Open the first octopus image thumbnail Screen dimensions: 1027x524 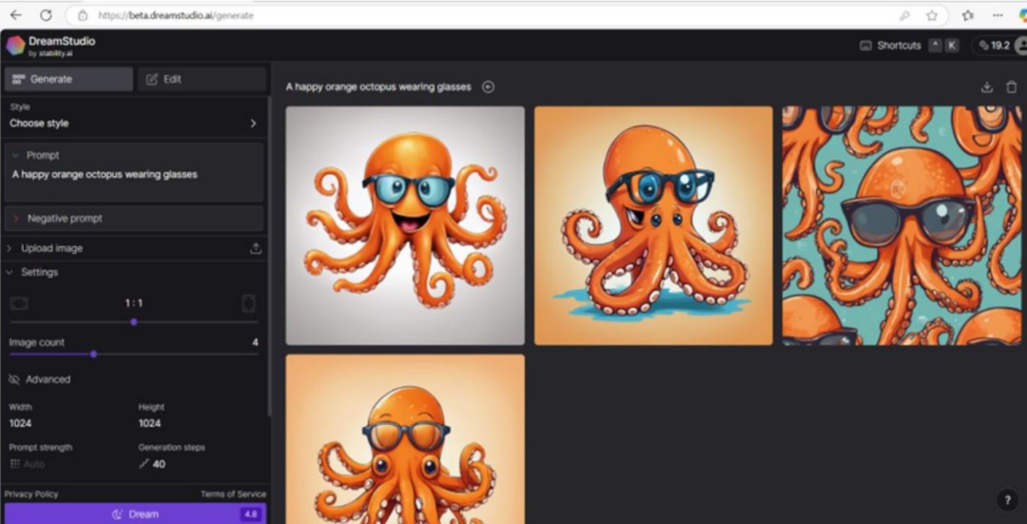(405, 225)
